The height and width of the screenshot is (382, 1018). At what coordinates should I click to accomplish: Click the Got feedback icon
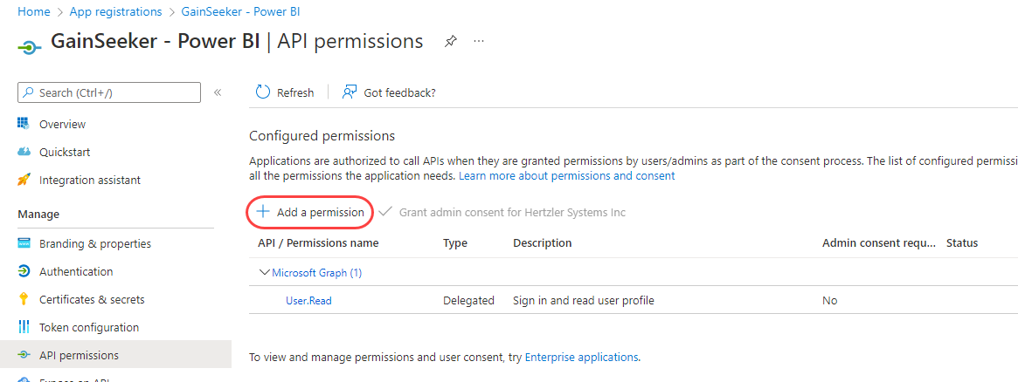click(x=350, y=92)
